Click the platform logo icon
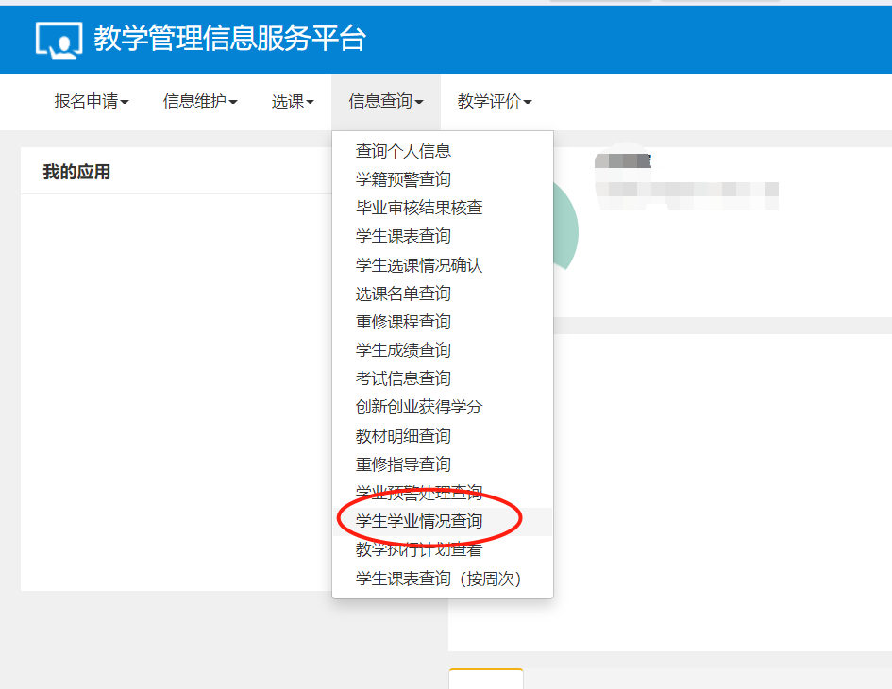This screenshot has height=689, width=892. click(x=59, y=40)
